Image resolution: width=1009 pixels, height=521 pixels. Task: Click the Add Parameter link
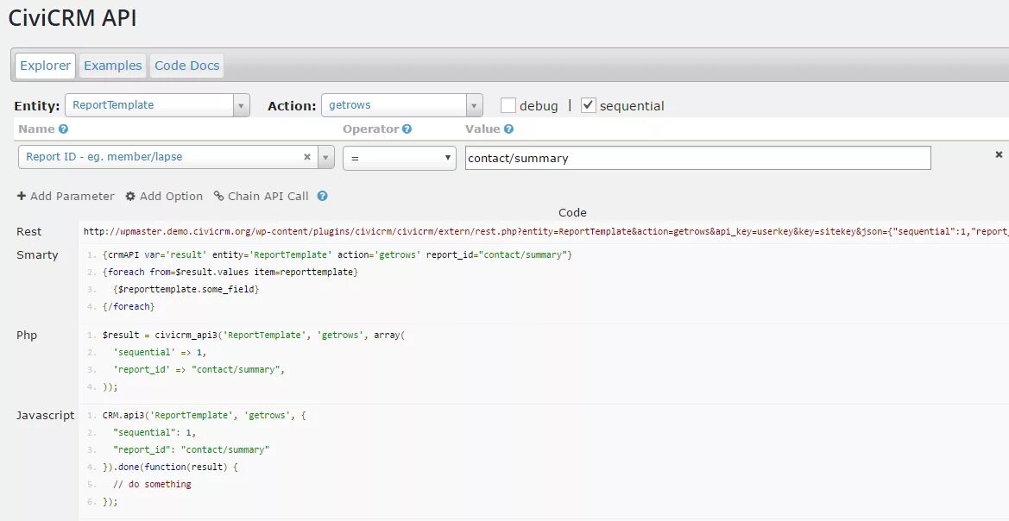point(66,196)
